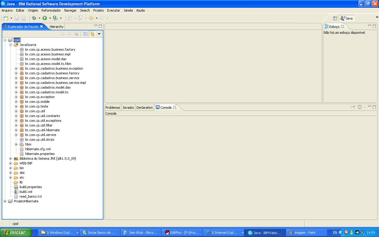Collapse the JavaSource folder node

pyautogui.click(x=10, y=45)
